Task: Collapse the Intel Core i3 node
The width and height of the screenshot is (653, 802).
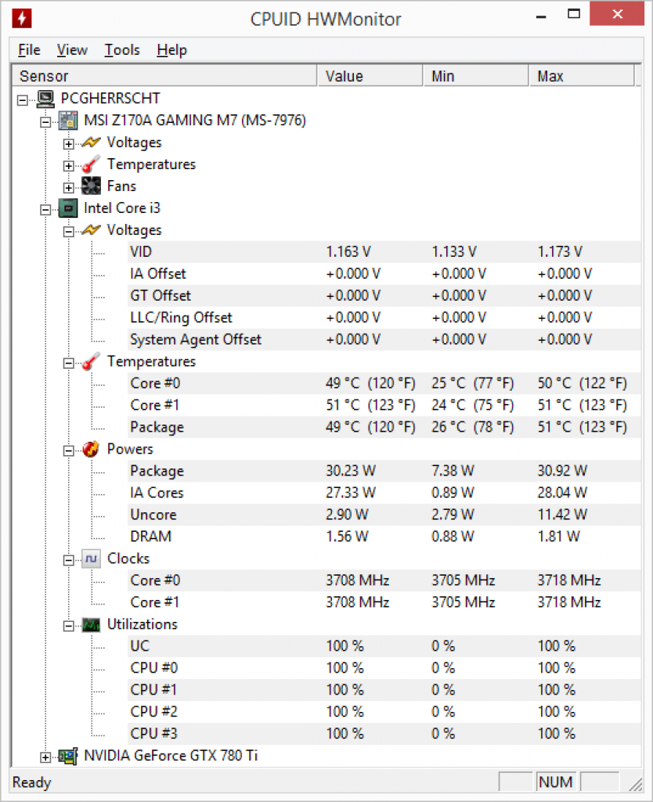Action: tap(45, 210)
